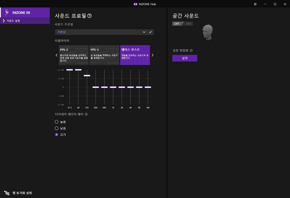Select the 낮음 dynamic range option
The width and height of the screenshot is (290, 198).
click(57, 128)
